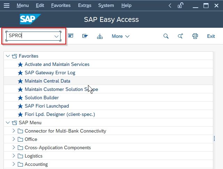Open the command field history dropdown arrow

56,36
